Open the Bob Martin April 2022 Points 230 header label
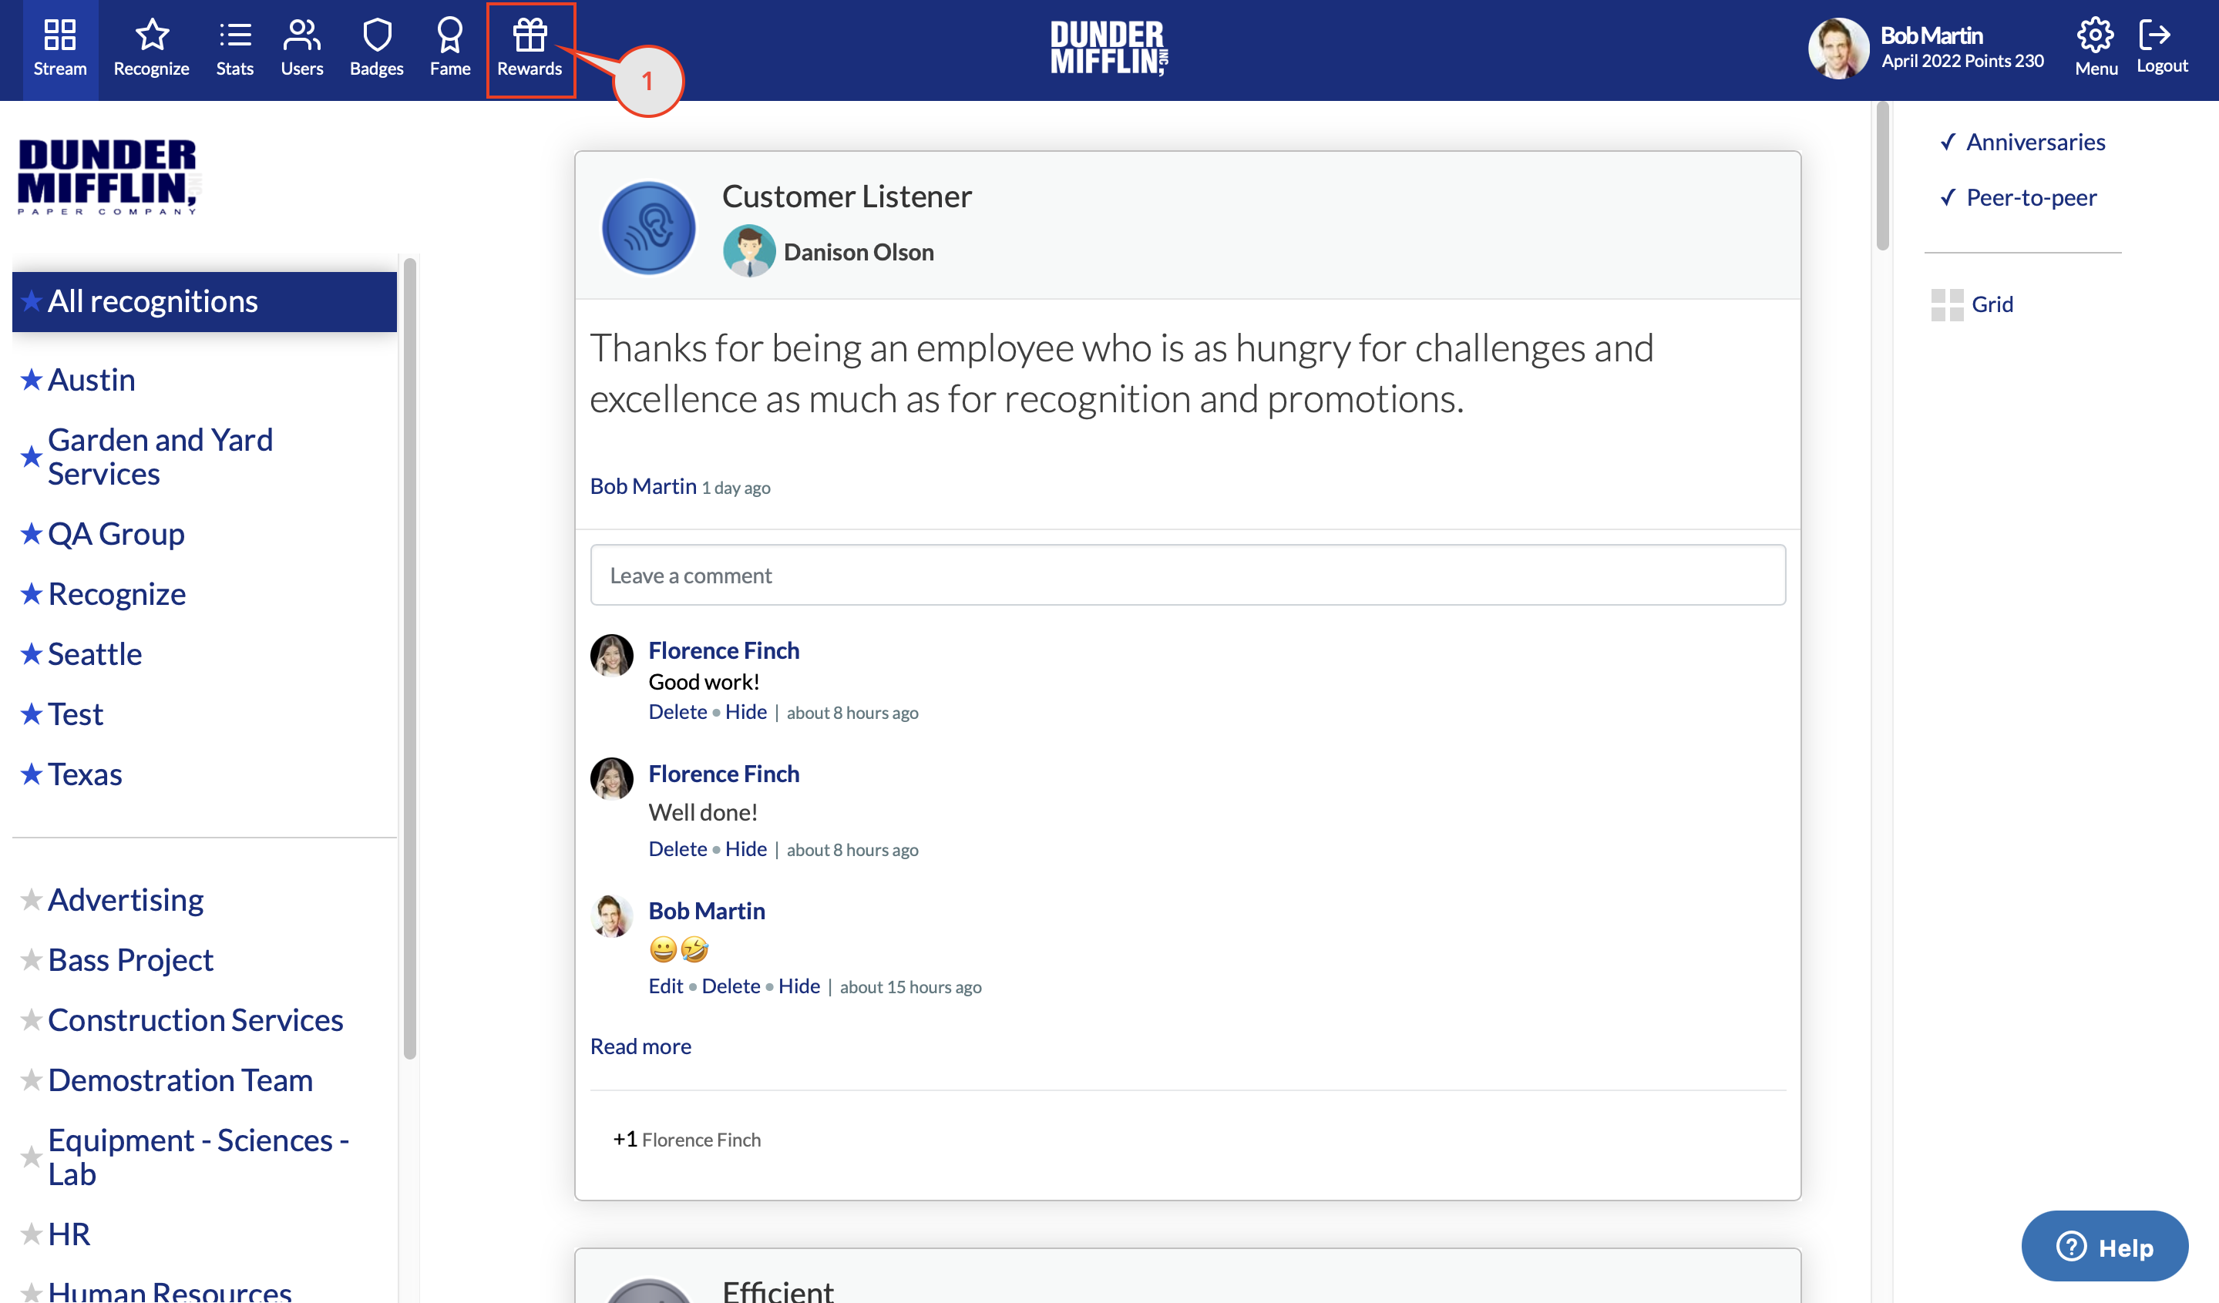This screenshot has height=1303, width=2219. (1962, 49)
